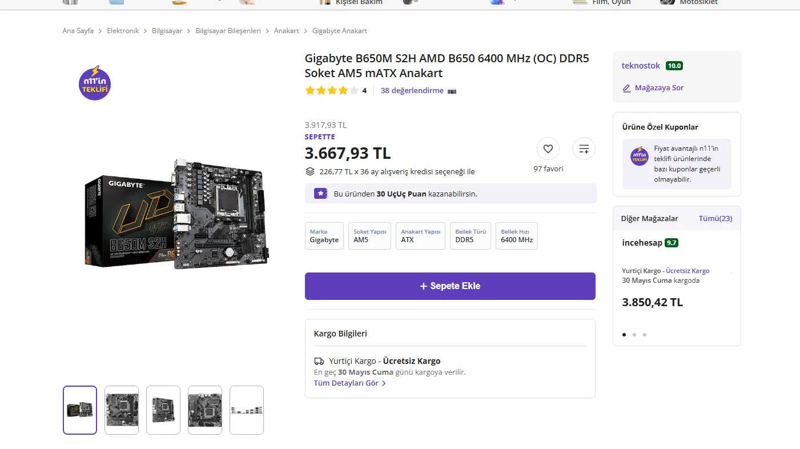
Task: Select the third carousel dot in Diğer Mağazalar
Action: pos(645,335)
